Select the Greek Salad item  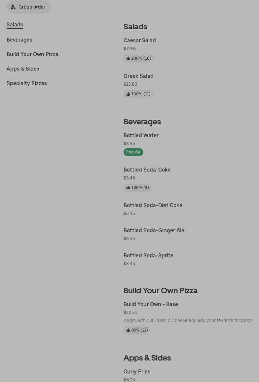point(138,76)
